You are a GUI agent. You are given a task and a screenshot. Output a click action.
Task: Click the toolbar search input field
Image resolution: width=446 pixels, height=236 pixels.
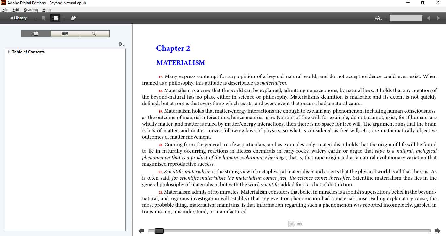tap(406, 18)
